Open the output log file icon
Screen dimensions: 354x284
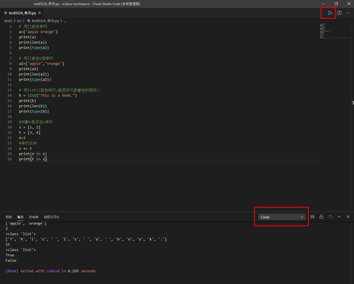point(330,217)
